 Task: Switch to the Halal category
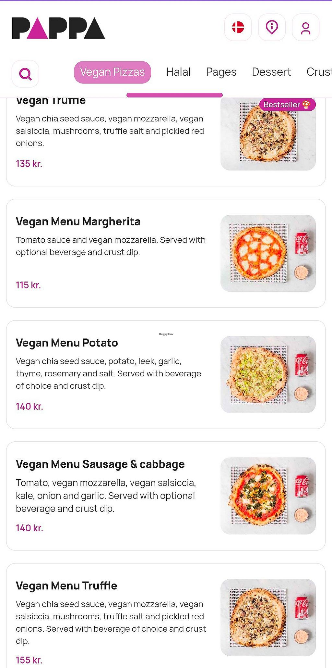tap(178, 72)
